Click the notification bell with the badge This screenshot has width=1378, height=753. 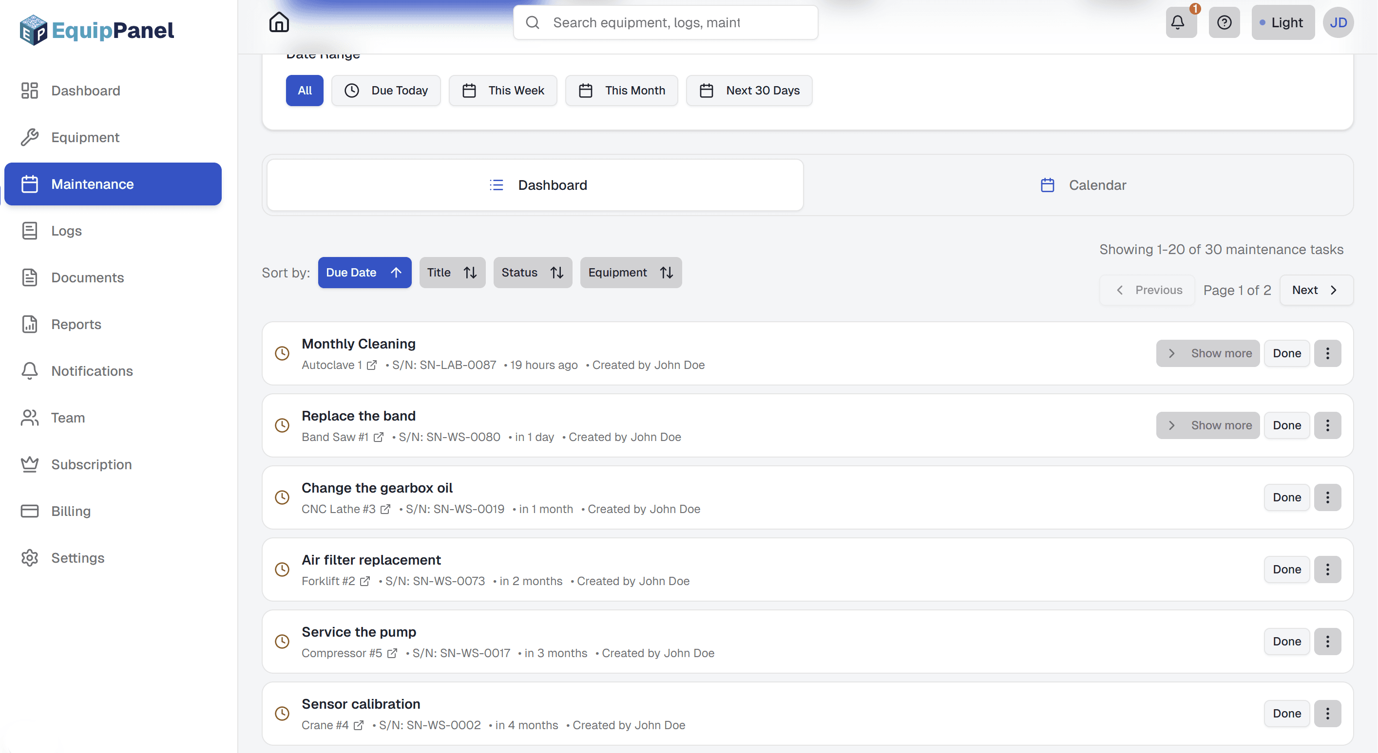1180,22
